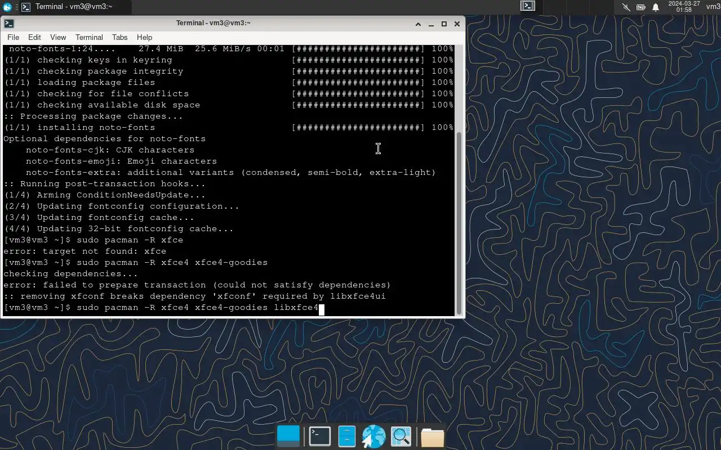Show desktop from the dock
721x450 pixels.
tap(288, 436)
